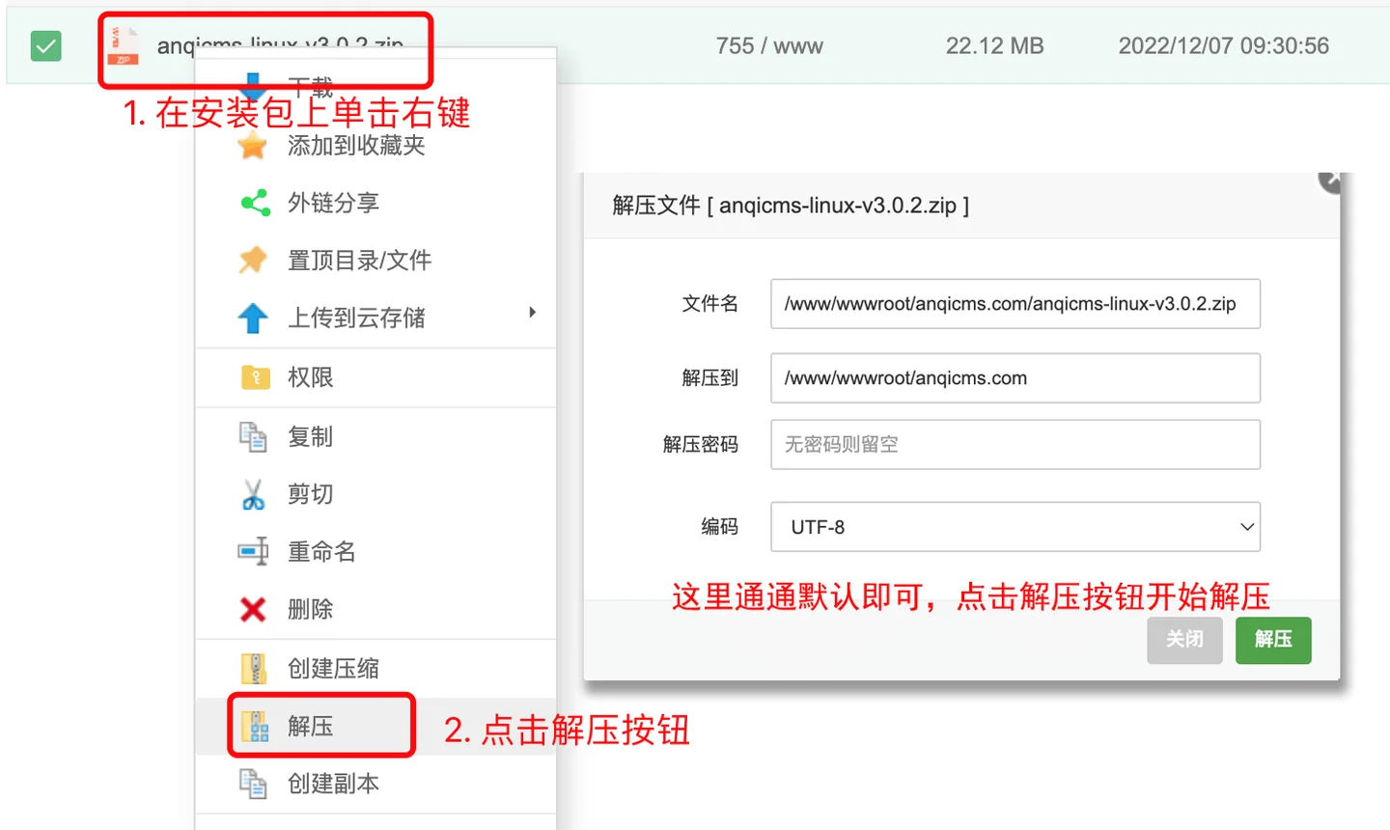Click the 解压密码 password field

(x=1015, y=445)
